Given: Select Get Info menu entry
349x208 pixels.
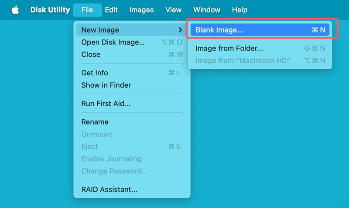Looking at the screenshot, I should 132,73.
